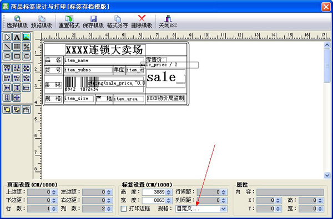The image size is (333, 219).
Task: Click the 列数 spinner arrows
Action: [x=109, y=209]
